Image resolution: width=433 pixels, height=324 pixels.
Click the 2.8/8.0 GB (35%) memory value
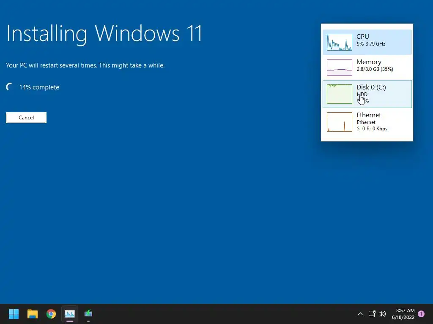[375, 69]
